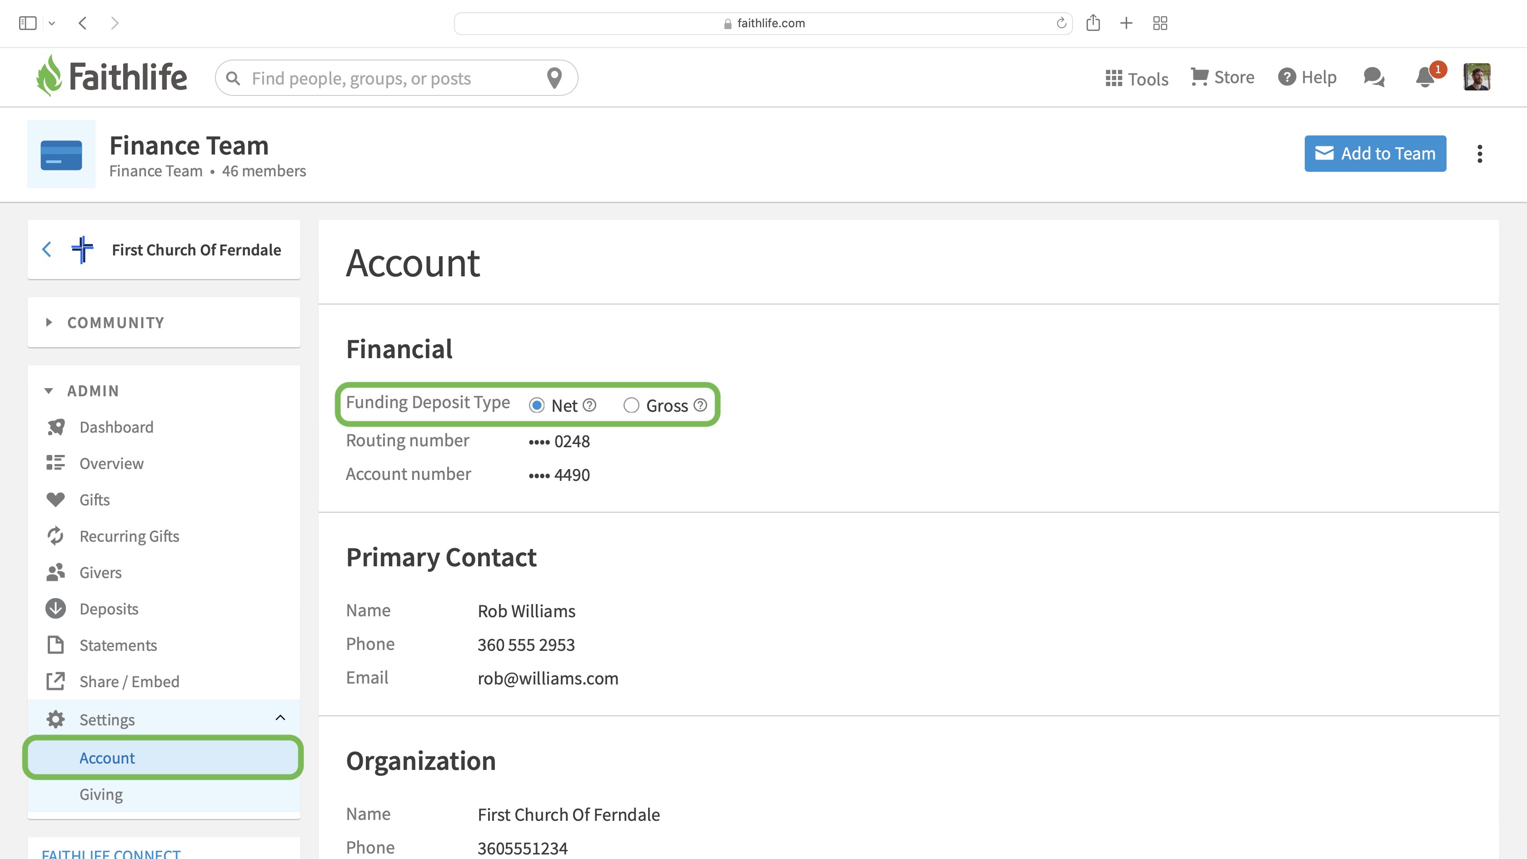The width and height of the screenshot is (1527, 859).
Task: Open the notifications bell
Action: coord(1425,78)
